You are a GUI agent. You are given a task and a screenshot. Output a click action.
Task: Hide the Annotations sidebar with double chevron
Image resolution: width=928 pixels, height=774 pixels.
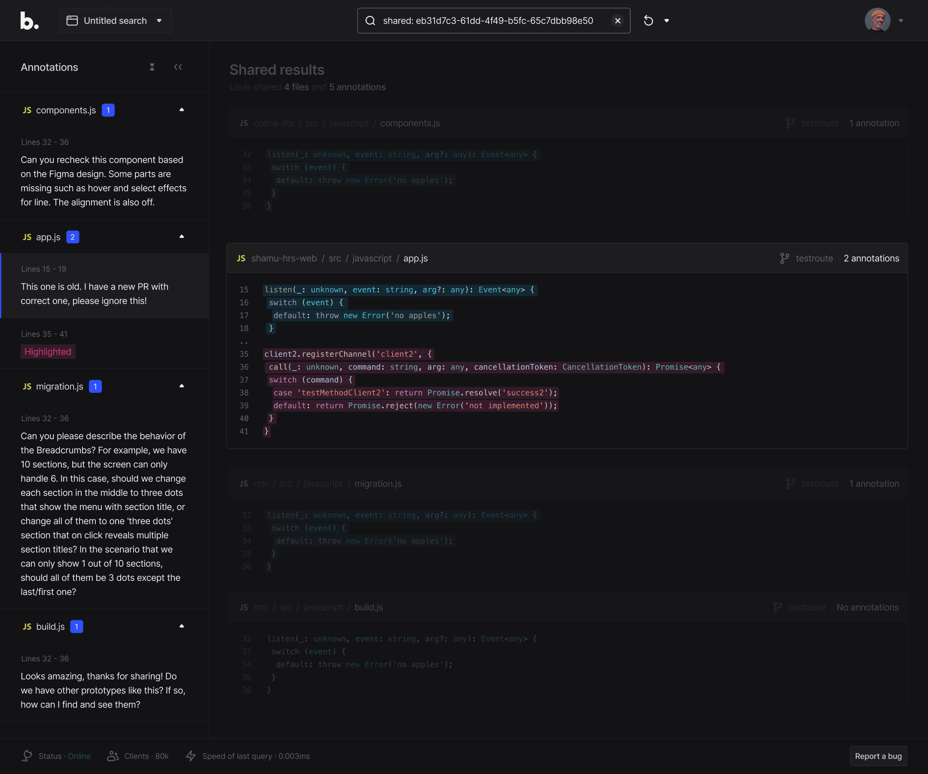177,67
